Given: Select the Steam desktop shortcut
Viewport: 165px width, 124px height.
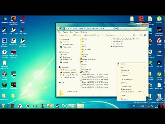Looking at the screenshot, I should [x=4, y=31].
